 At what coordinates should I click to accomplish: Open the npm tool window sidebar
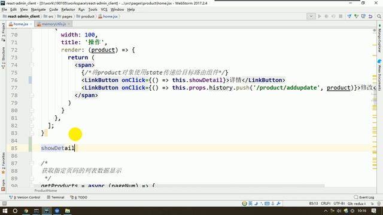click(x=3, y=185)
